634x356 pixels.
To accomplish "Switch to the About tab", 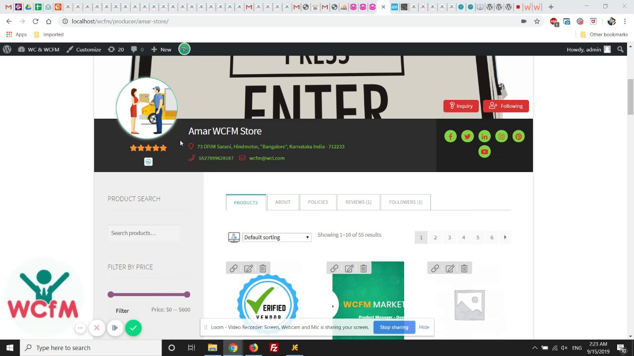I will (x=283, y=202).
